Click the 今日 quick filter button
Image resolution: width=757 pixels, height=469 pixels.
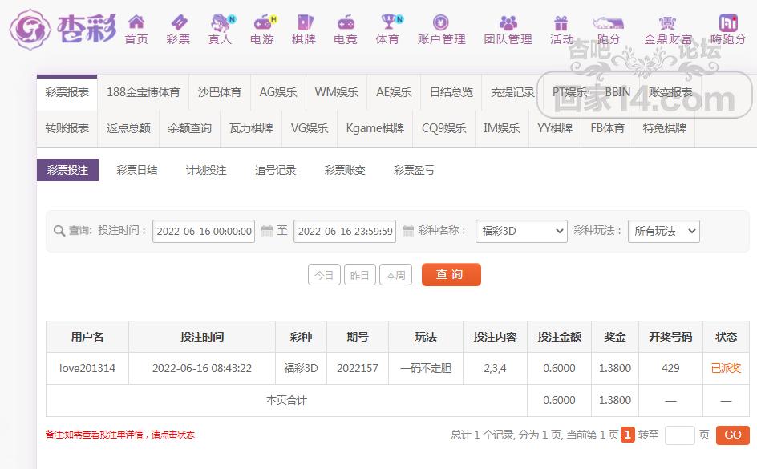(x=324, y=275)
